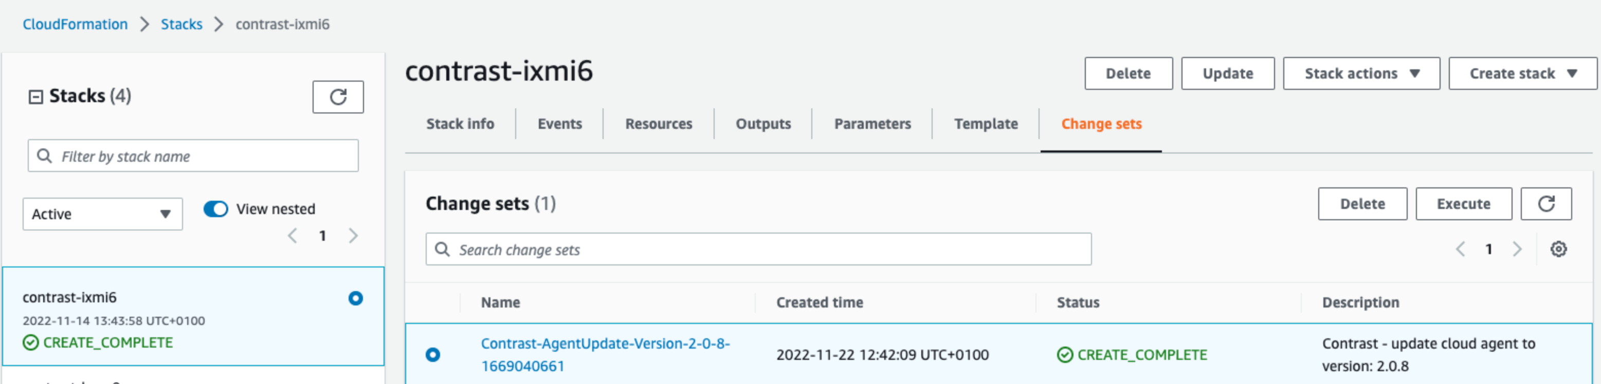The height and width of the screenshot is (384, 1601).
Task: Sort by Name column header
Action: point(500,302)
